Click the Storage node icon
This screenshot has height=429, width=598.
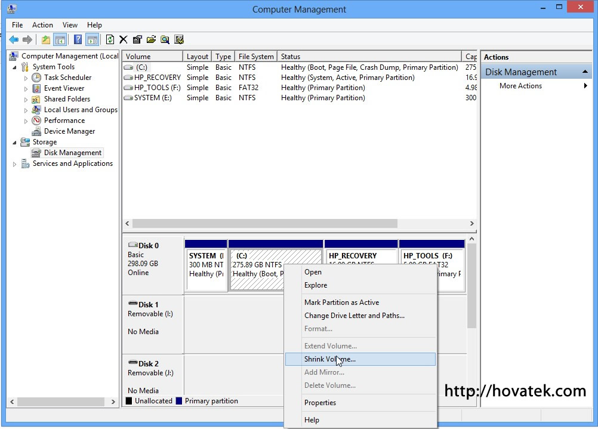(25, 142)
